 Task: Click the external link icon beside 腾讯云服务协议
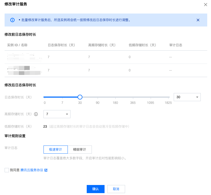46,170
